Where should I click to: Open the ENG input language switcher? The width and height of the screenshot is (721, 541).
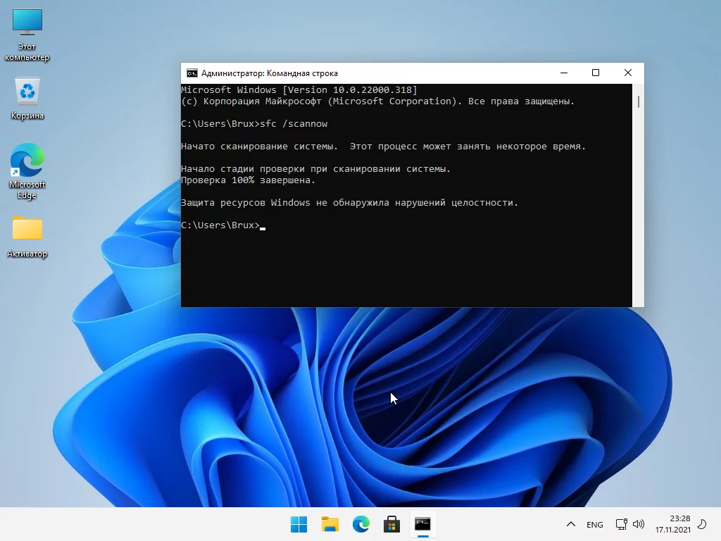[x=595, y=525]
